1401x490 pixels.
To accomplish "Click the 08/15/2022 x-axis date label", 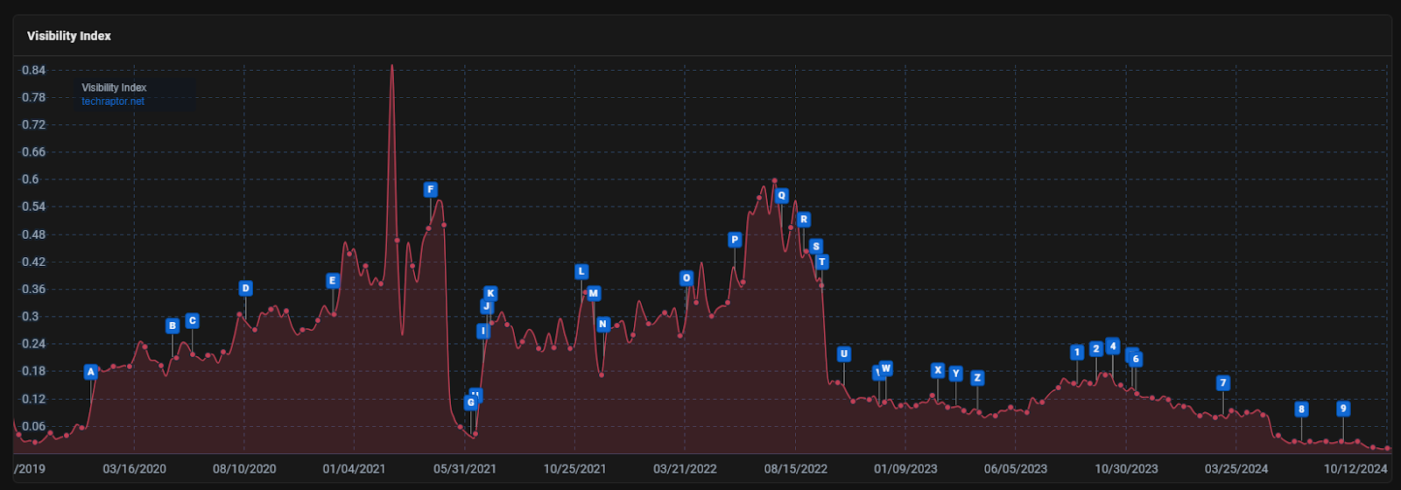I will coord(795,469).
